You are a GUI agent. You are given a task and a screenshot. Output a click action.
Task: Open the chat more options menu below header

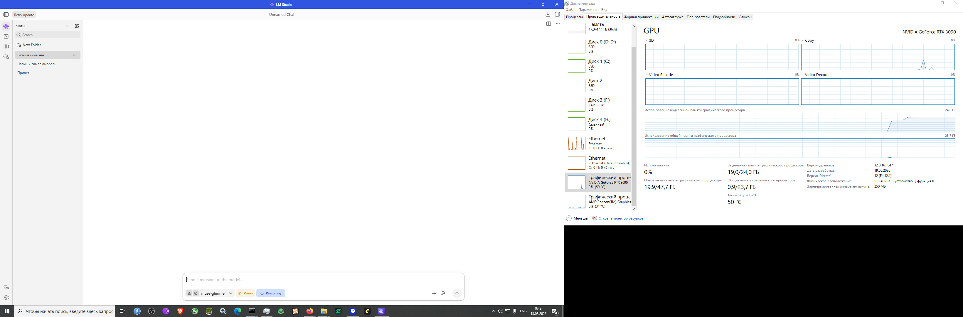click(x=558, y=23)
